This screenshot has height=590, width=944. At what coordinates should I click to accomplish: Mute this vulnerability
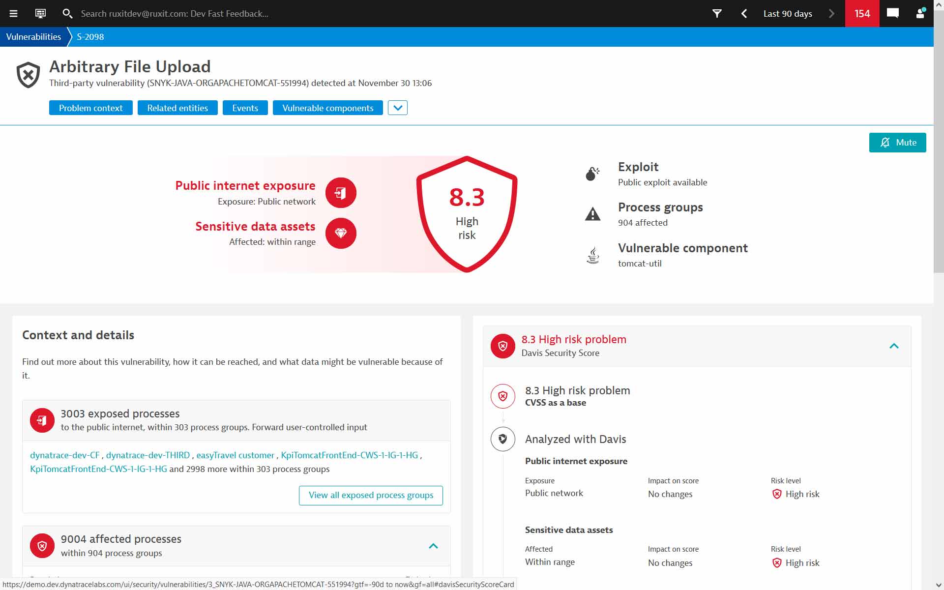tap(897, 143)
